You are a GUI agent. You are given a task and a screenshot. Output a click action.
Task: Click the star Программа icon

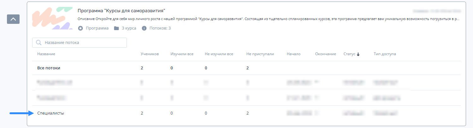point(80,28)
